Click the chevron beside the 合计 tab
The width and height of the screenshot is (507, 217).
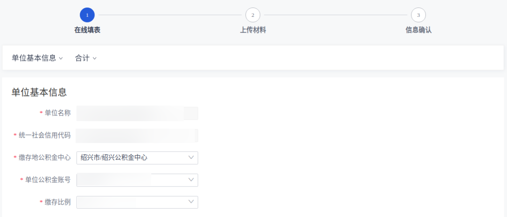(94, 58)
